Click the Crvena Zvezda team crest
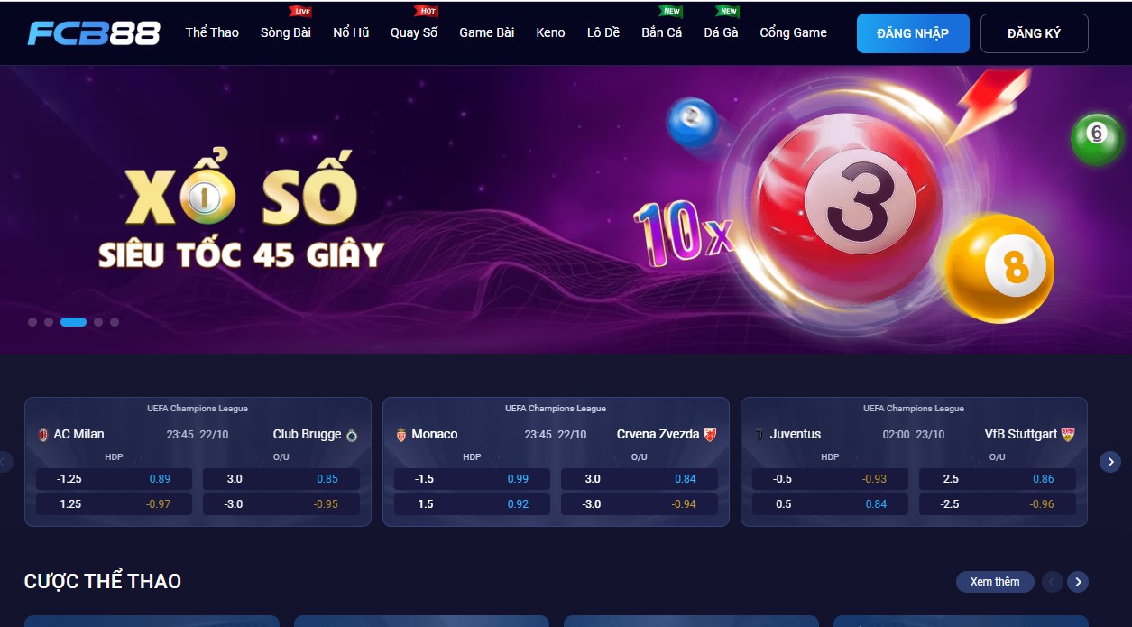 coord(710,435)
